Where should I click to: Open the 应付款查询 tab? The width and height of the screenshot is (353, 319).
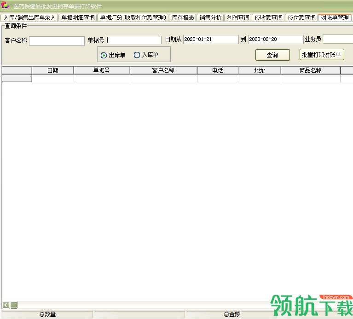pos(301,17)
